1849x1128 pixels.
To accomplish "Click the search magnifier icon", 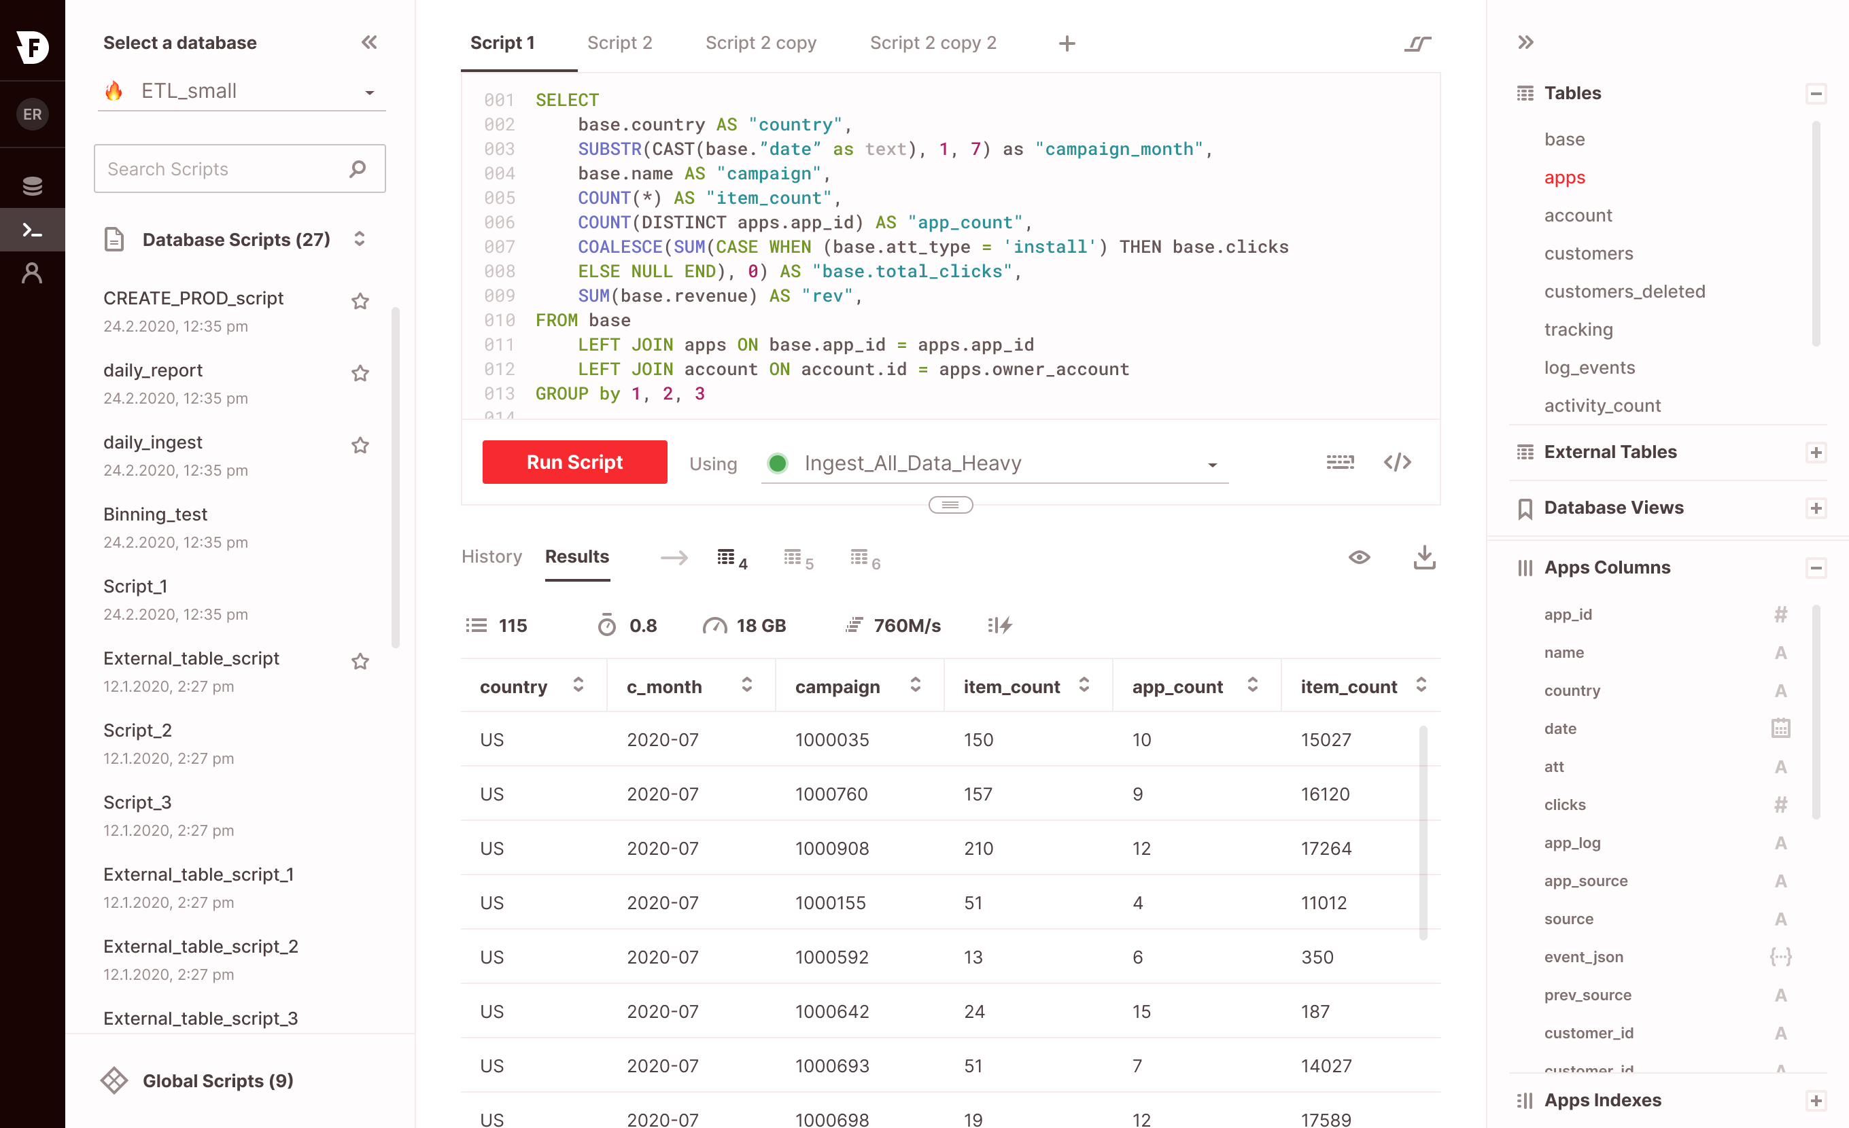I will (358, 169).
